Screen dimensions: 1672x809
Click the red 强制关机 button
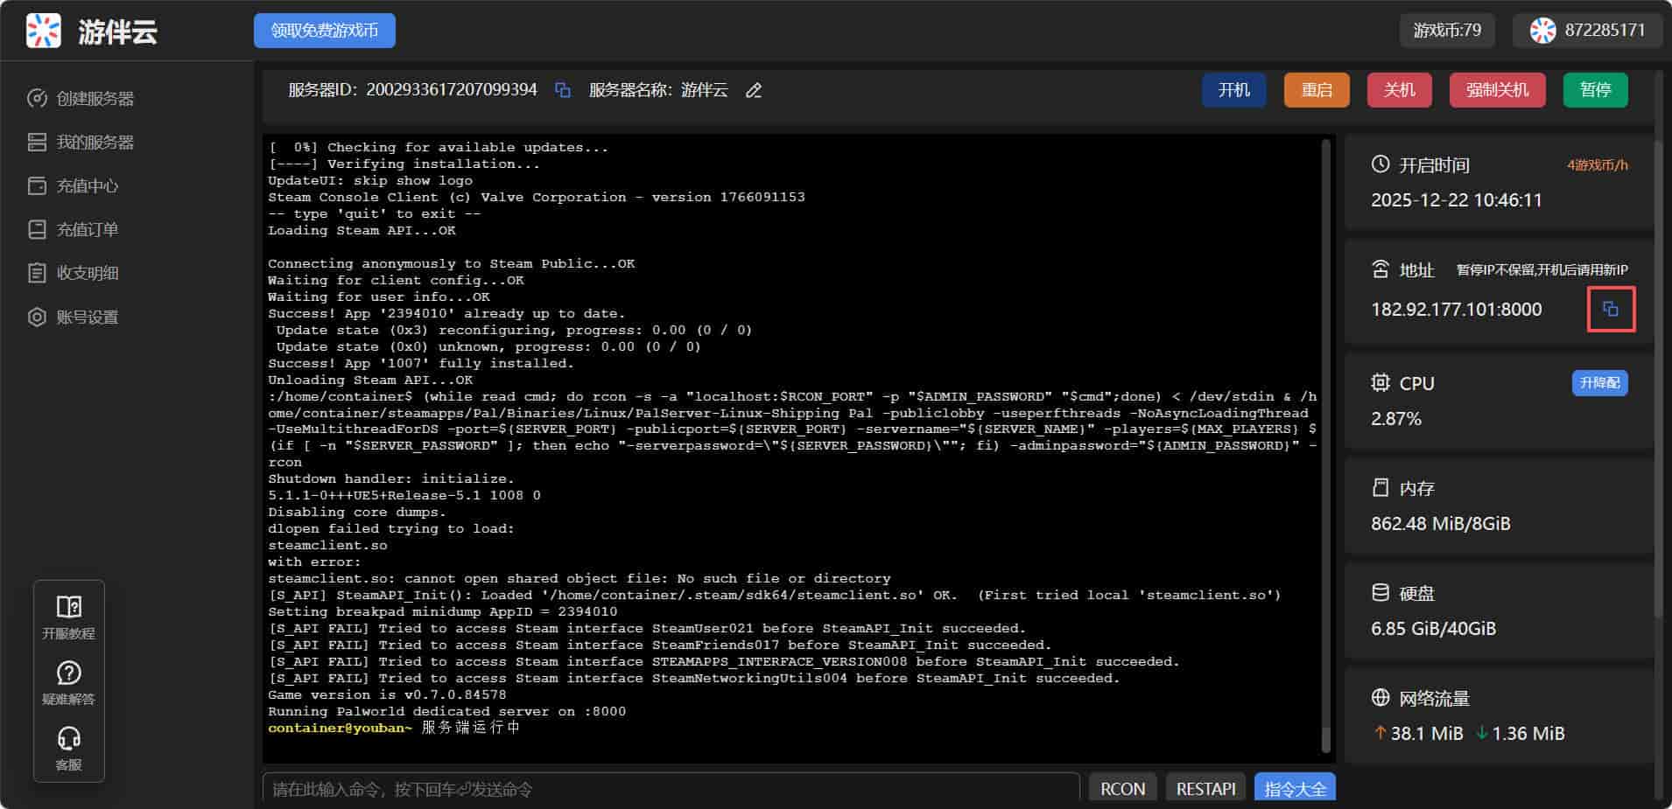(x=1497, y=90)
